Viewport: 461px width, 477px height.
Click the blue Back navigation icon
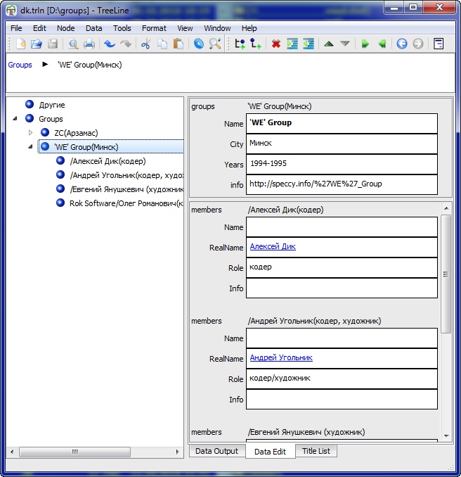click(x=402, y=44)
